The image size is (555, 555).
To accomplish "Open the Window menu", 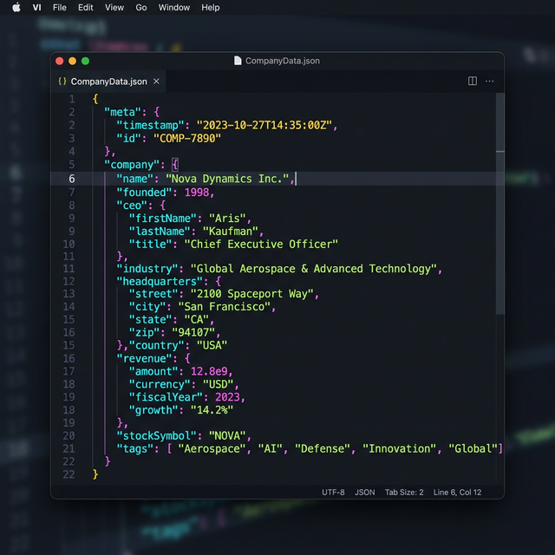I will coord(173,8).
